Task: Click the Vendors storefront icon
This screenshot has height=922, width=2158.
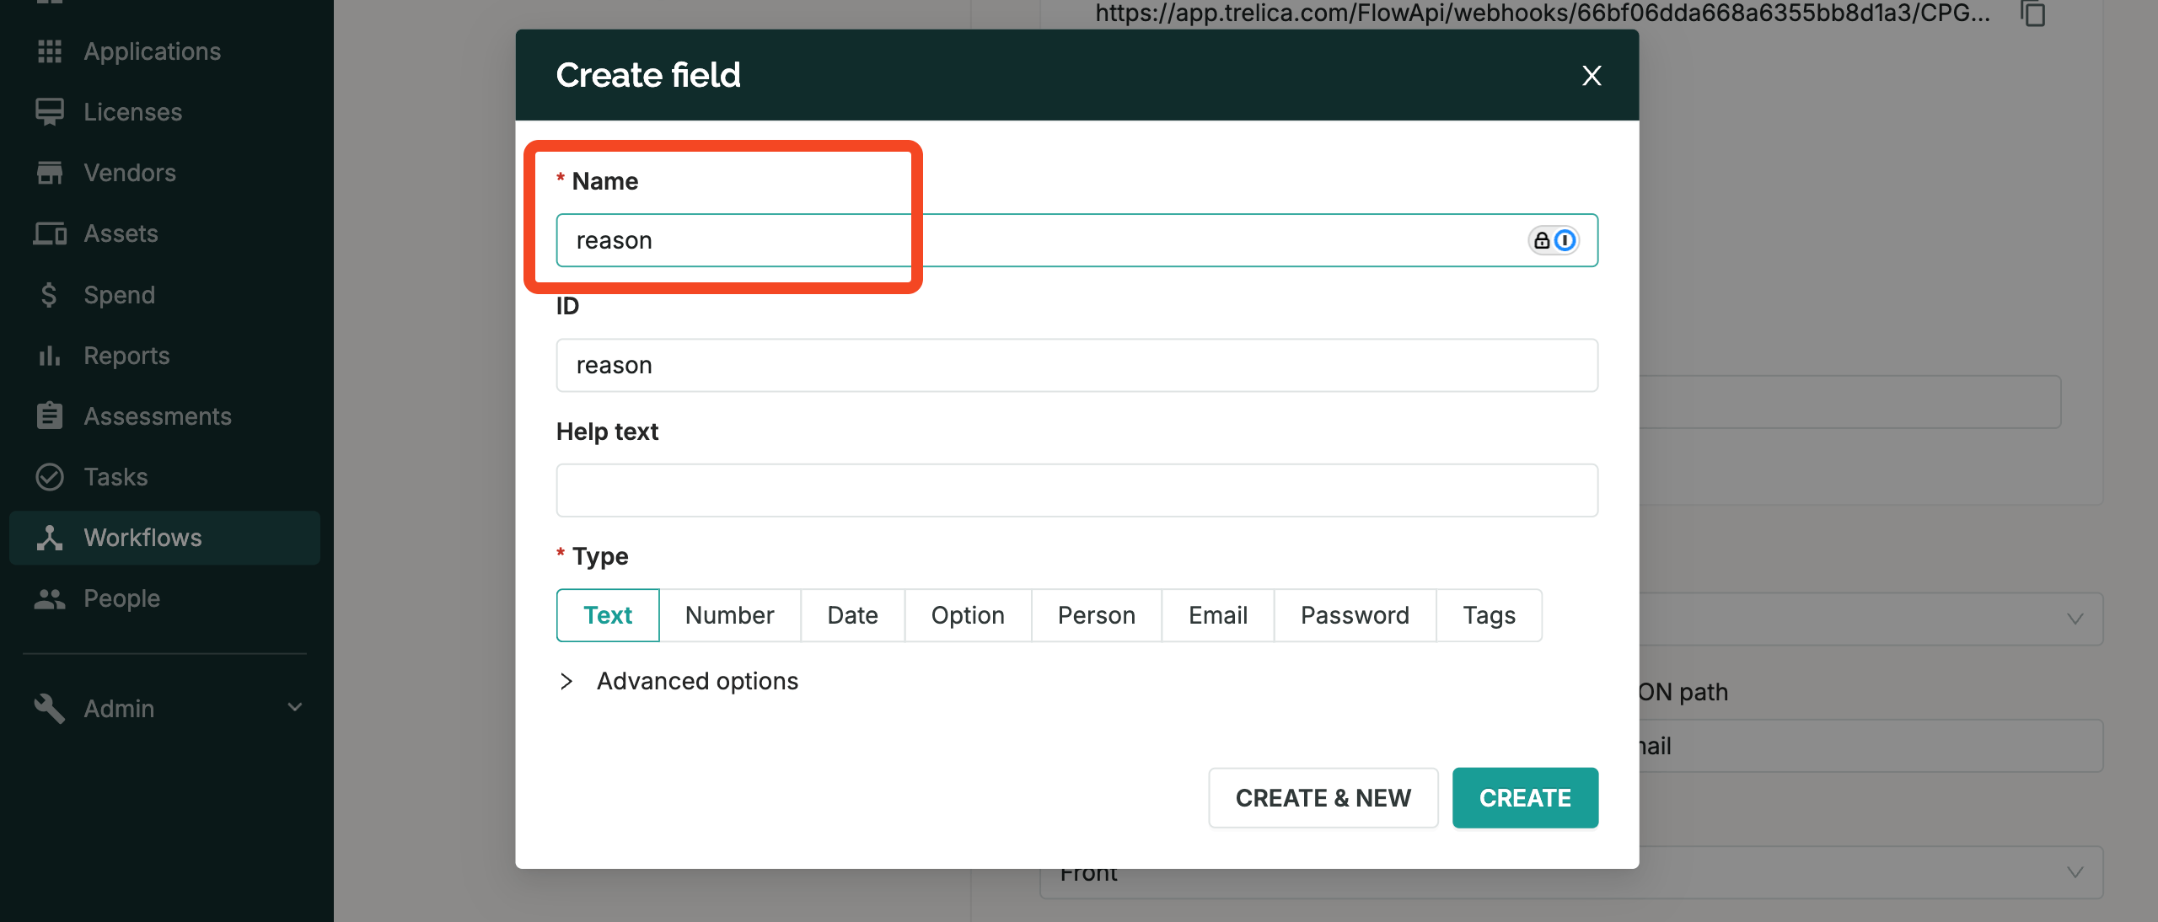Action: point(50,173)
